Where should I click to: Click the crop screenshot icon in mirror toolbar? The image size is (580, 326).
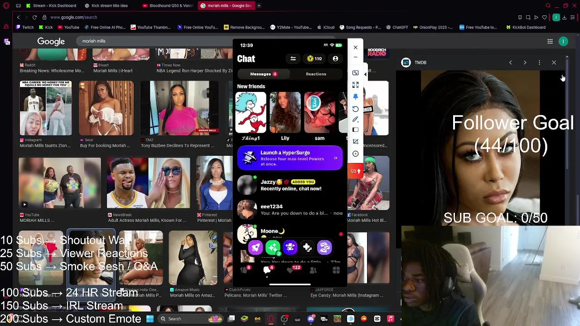pos(355,141)
